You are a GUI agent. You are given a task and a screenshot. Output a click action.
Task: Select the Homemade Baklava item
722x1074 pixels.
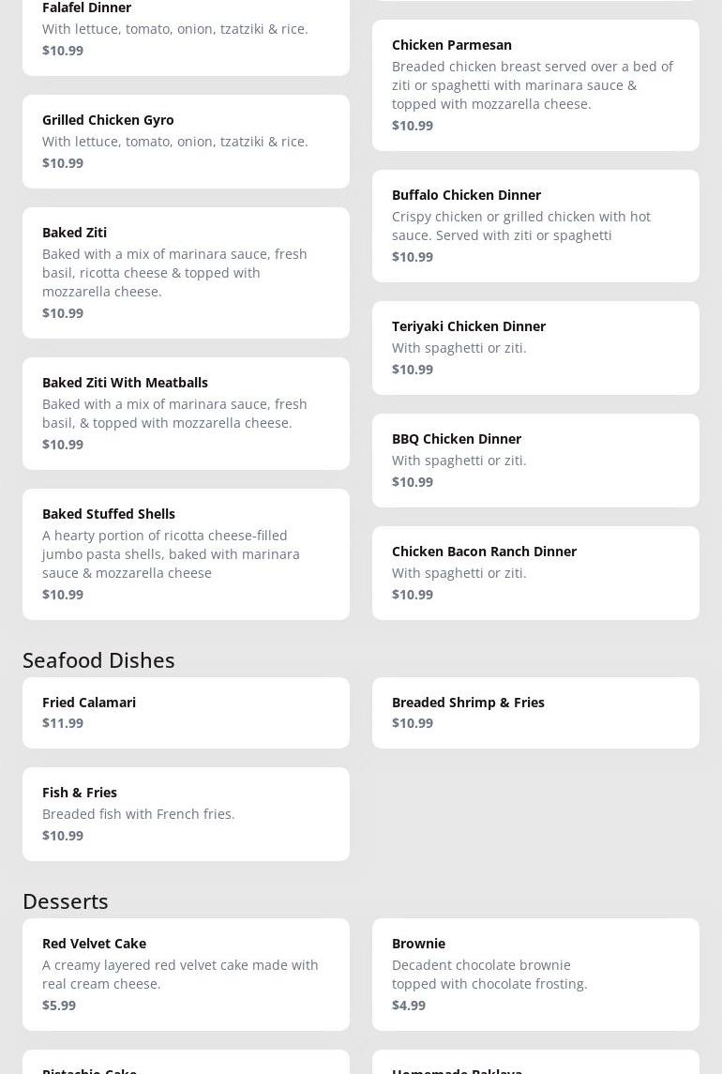click(535, 1063)
